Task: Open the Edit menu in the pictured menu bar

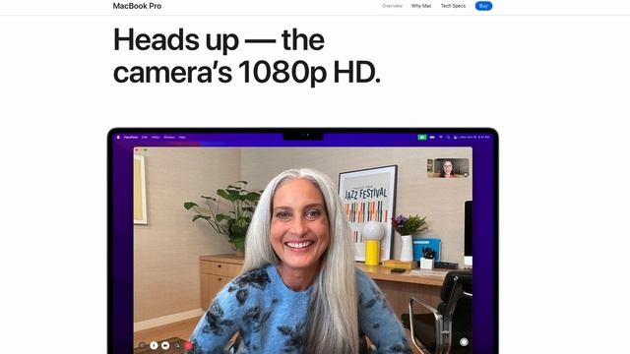Action: (145, 138)
